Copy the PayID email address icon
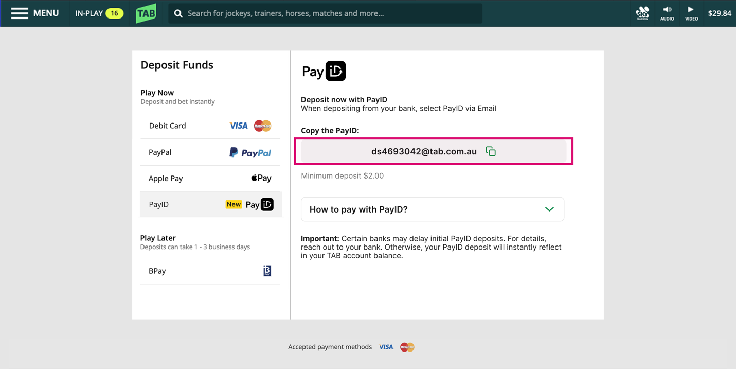The image size is (736, 369). tap(491, 151)
